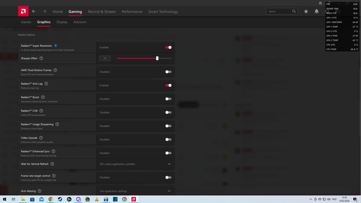Open the Home tab
Screen dimensions: 361x203
coord(58,11)
